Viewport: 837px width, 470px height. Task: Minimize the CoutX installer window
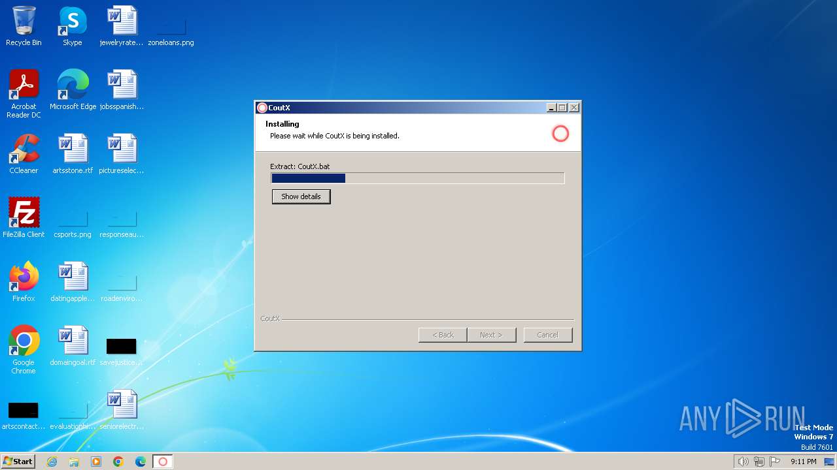(x=551, y=108)
